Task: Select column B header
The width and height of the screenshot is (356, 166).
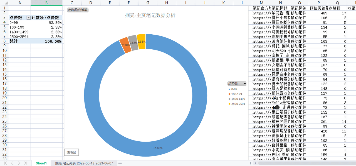Action: [46, 3]
